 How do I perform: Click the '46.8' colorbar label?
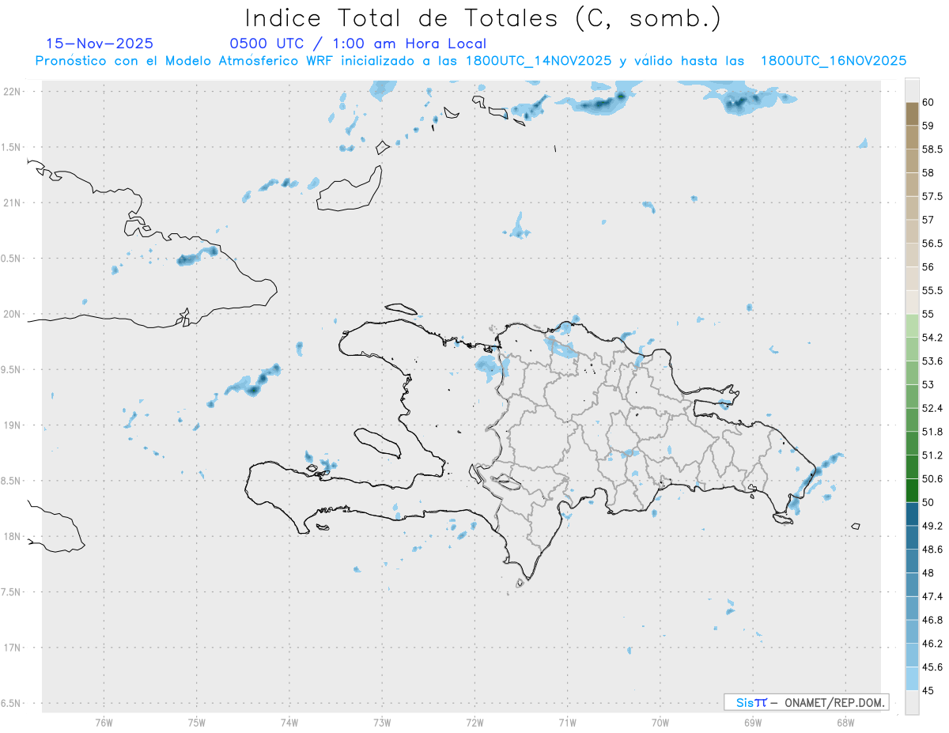pyautogui.click(x=932, y=620)
